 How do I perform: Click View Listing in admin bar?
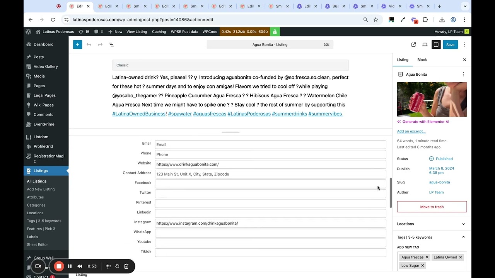click(x=137, y=32)
